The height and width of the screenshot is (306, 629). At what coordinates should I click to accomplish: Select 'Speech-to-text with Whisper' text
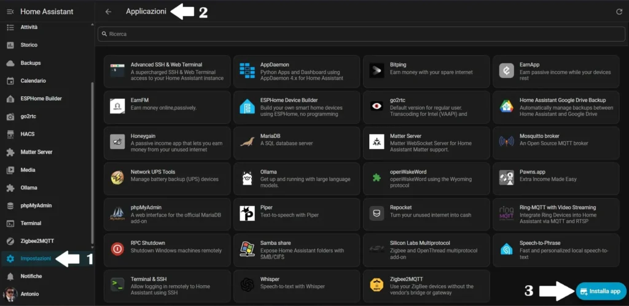[292, 286]
